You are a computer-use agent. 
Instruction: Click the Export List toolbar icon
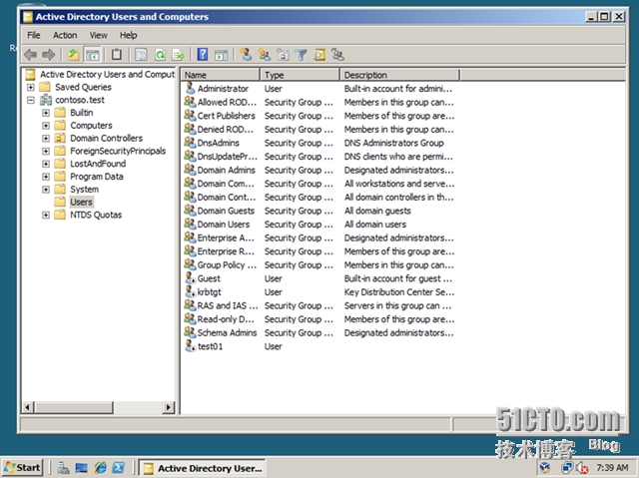[178, 55]
